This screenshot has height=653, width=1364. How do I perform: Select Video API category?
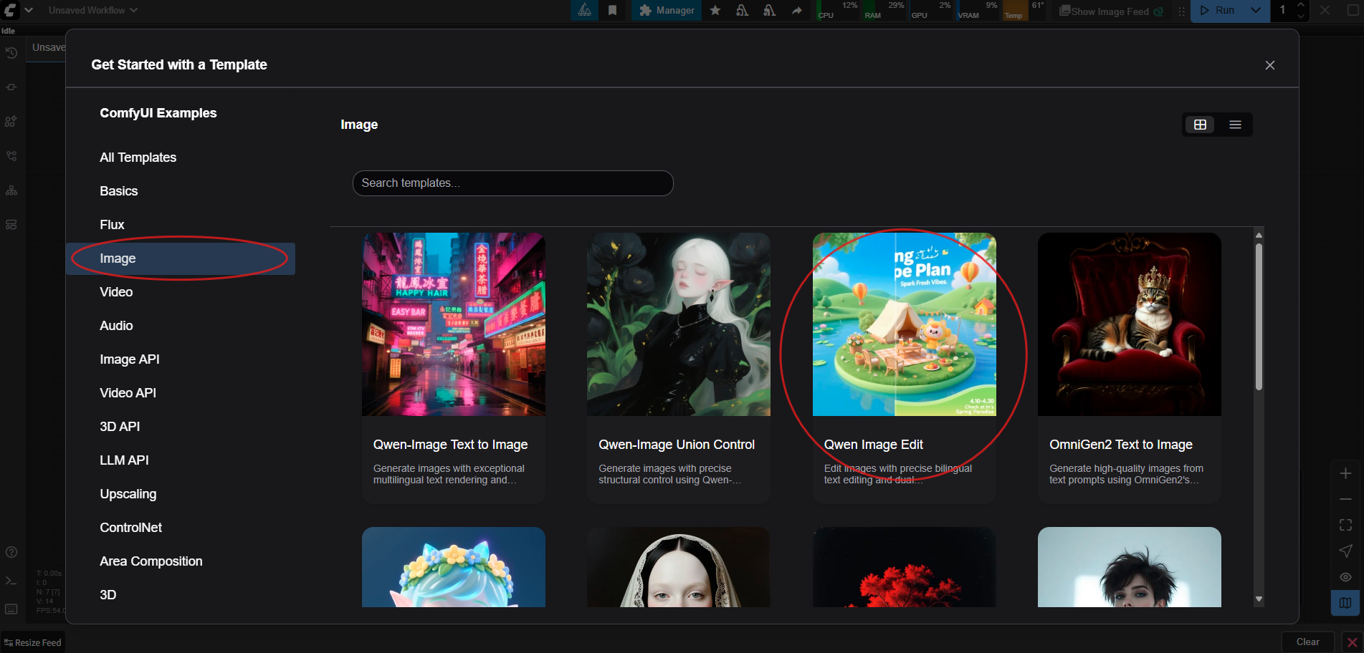(181, 393)
